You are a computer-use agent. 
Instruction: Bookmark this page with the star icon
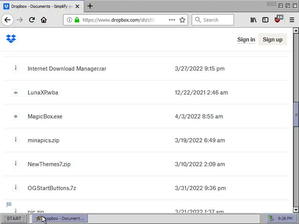click(x=182, y=20)
